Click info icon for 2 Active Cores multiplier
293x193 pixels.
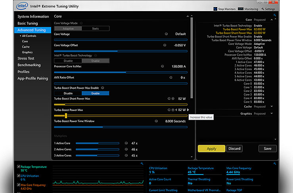pos(126,149)
